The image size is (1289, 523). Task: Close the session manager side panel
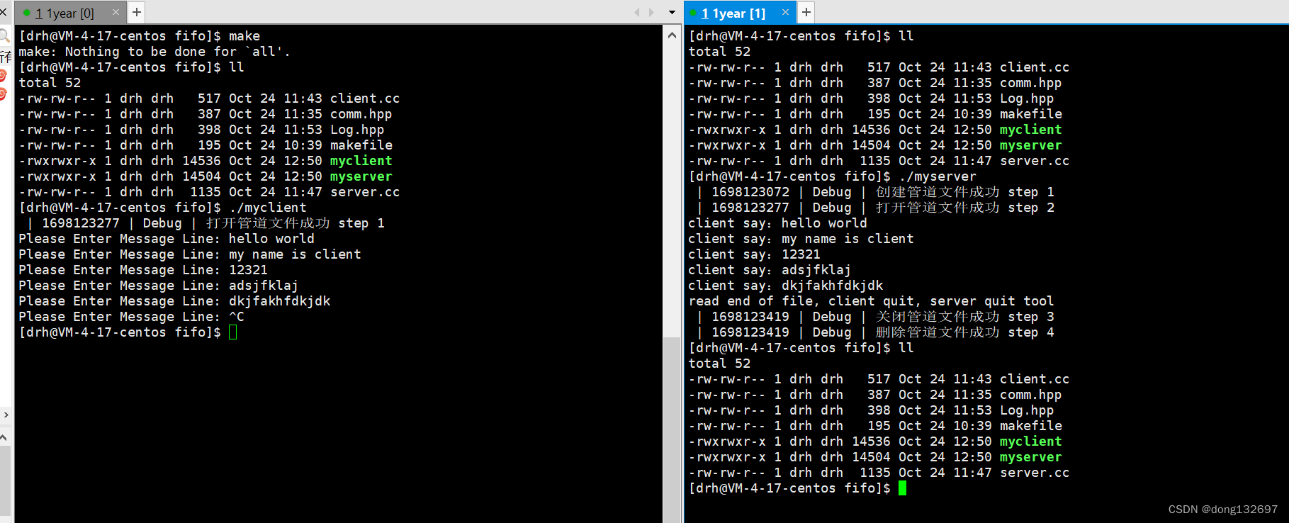[3, 12]
